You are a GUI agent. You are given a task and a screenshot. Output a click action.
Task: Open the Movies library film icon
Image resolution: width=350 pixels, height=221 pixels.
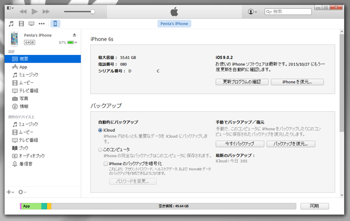(x=21, y=24)
